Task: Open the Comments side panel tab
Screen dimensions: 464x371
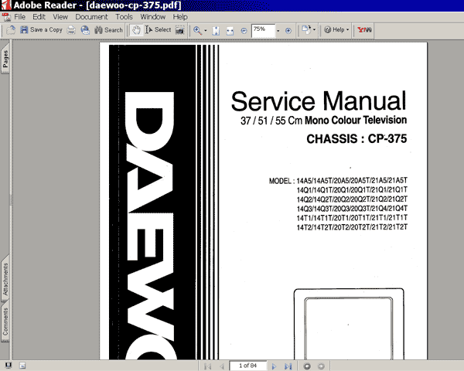Action: pyautogui.click(x=5, y=322)
